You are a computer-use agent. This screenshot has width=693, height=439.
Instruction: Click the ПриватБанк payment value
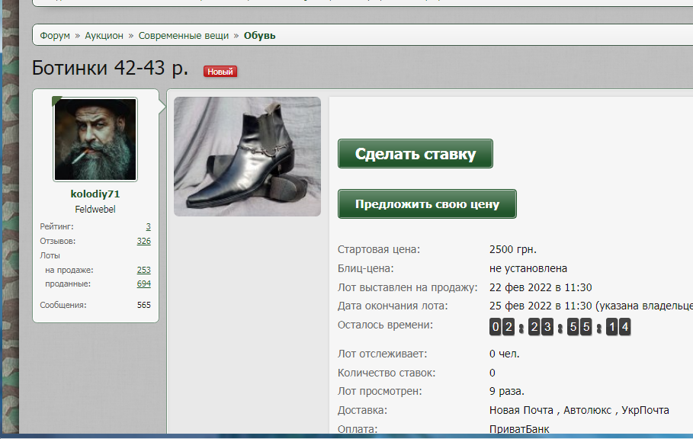(x=519, y=429)
